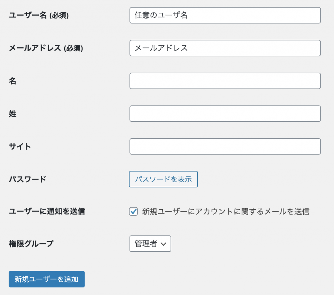Click the ユーザー名 (必須) label
The width and height of the screenshot is (334, 295).
point(38,15)
